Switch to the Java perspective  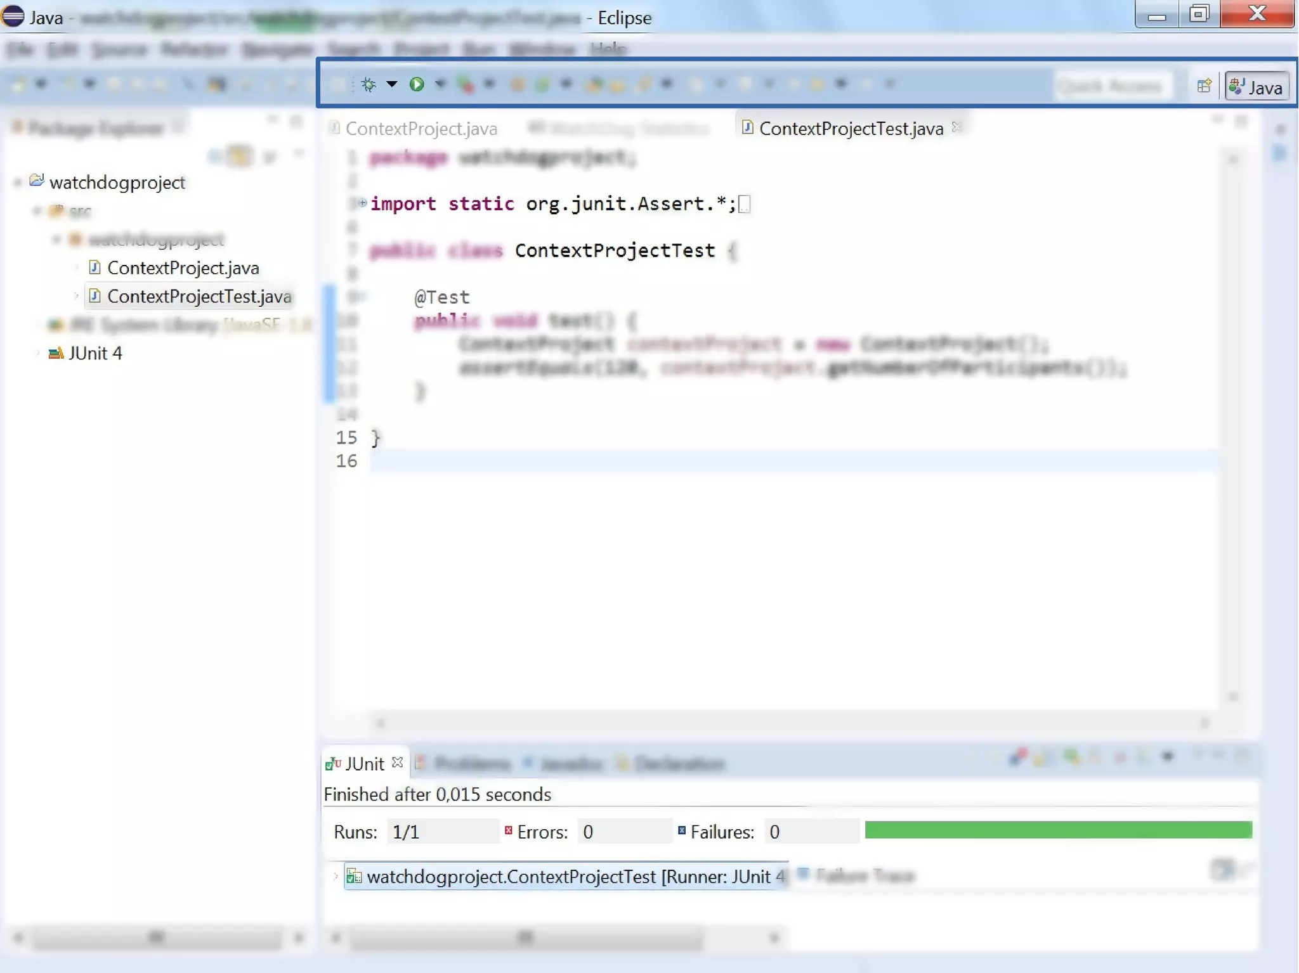pyautogui.click(x=1257, y=87)
